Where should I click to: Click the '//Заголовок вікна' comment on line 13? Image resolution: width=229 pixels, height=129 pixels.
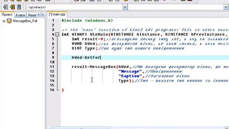click(x=167, y=76)
